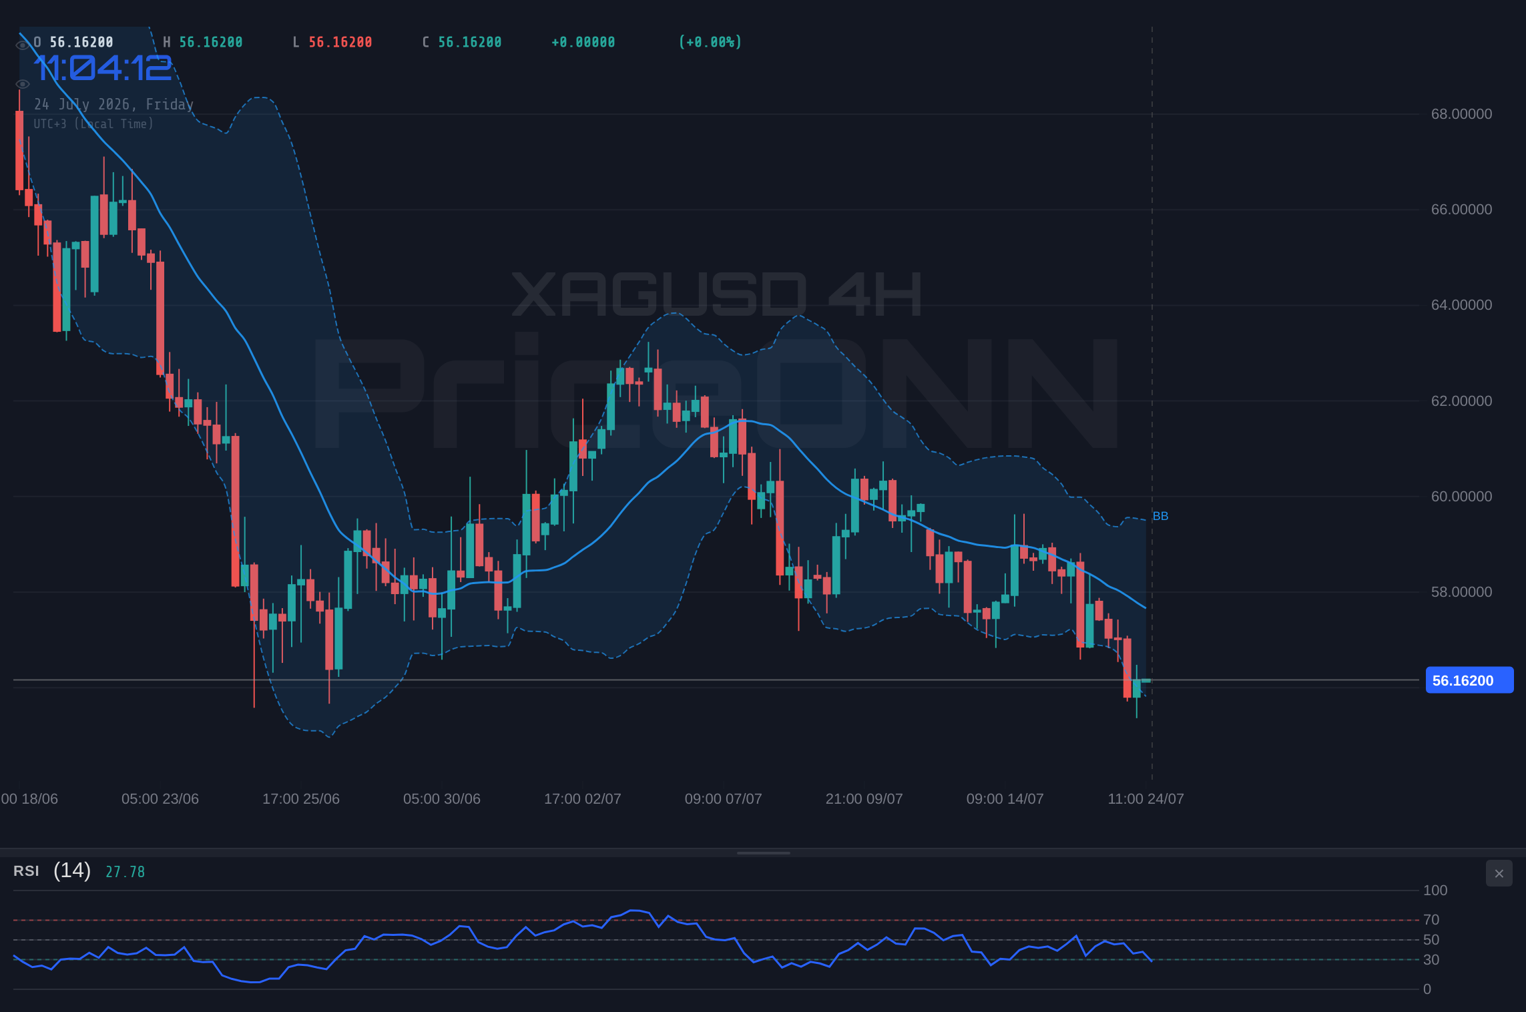This screenshot has width=1526, height=1012.
Task: Click the 17:00 25/06 time label
Action: point(301,799)
